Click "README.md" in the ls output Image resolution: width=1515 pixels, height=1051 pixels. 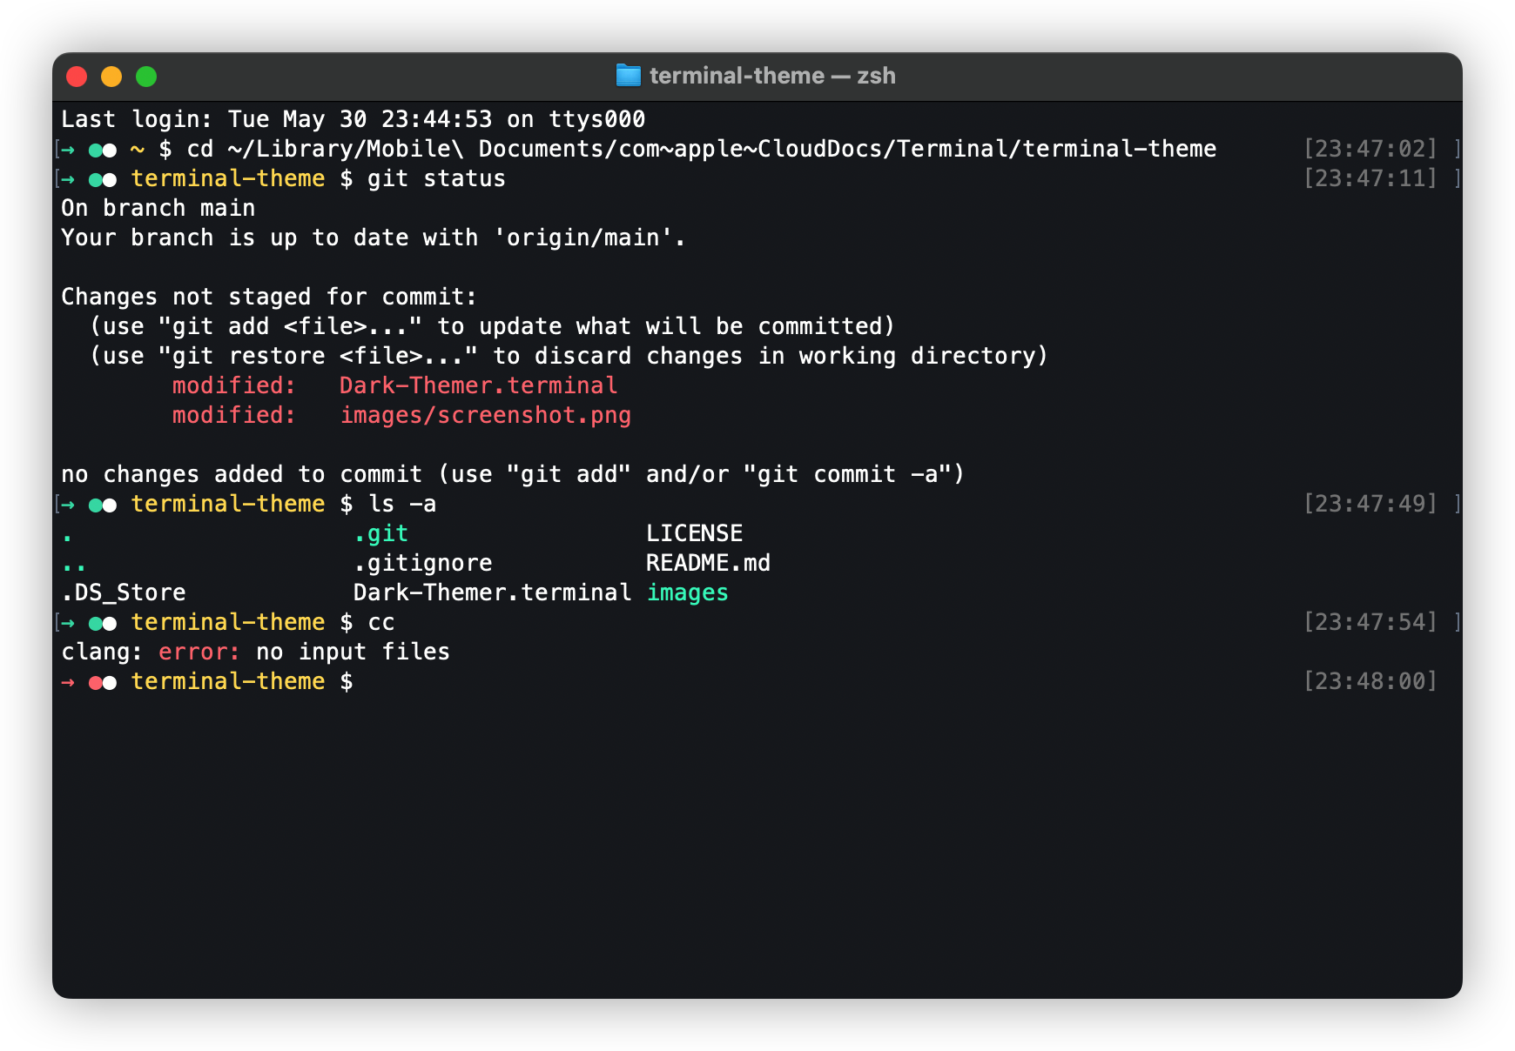point(708,563)
